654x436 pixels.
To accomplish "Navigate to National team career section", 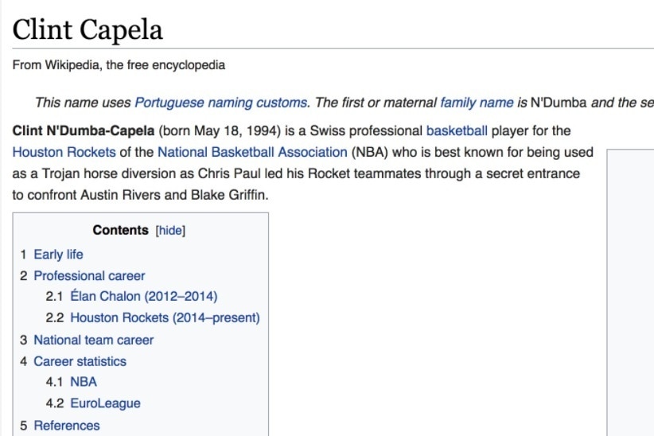I will tap(93, 340).
